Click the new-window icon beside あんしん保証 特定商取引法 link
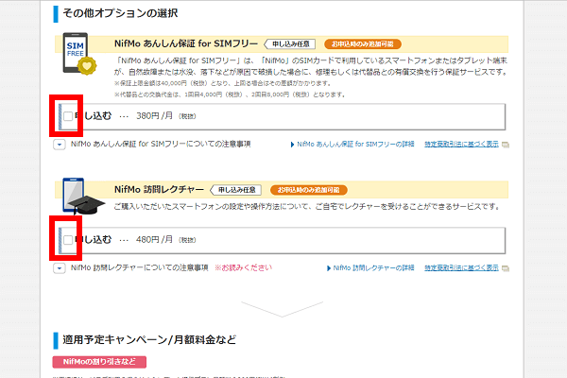 pos(506,145)
